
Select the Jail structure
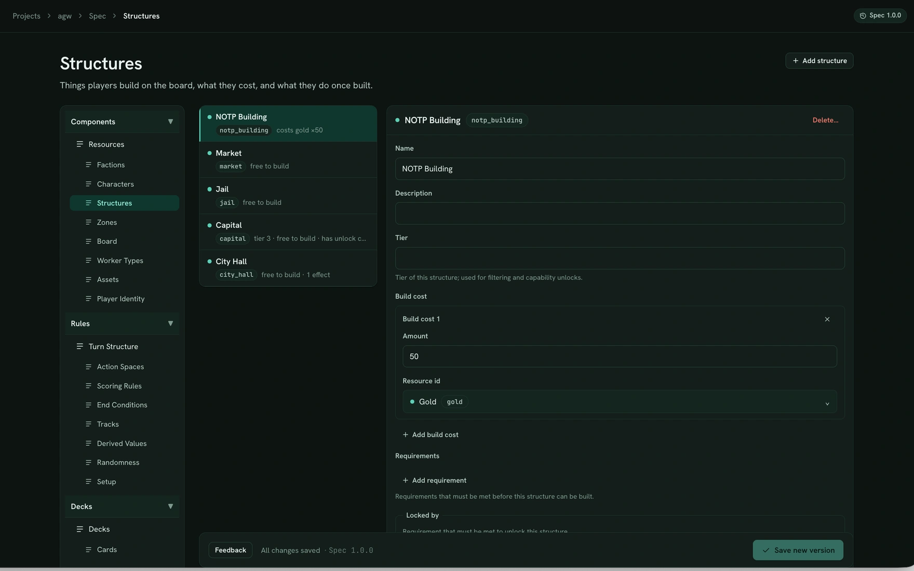(x=288, y=196)
